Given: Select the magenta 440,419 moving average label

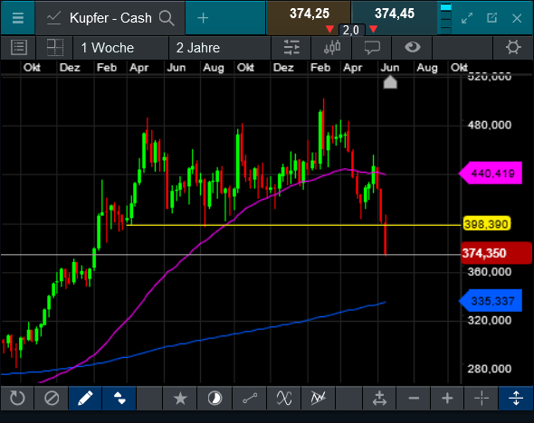Looking at the screenshot, I should [491, 174].
